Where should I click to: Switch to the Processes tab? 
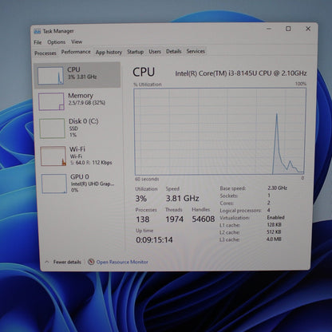45,53
